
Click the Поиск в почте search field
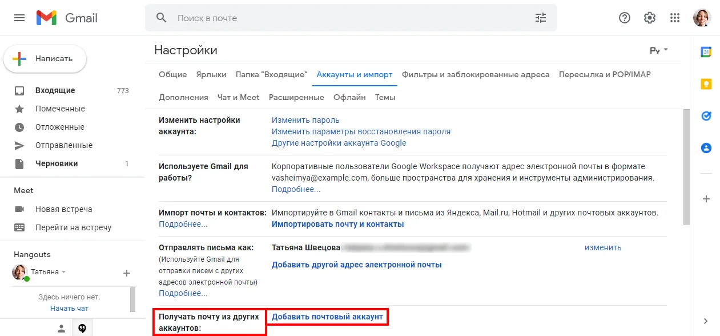tap(343, 18)
